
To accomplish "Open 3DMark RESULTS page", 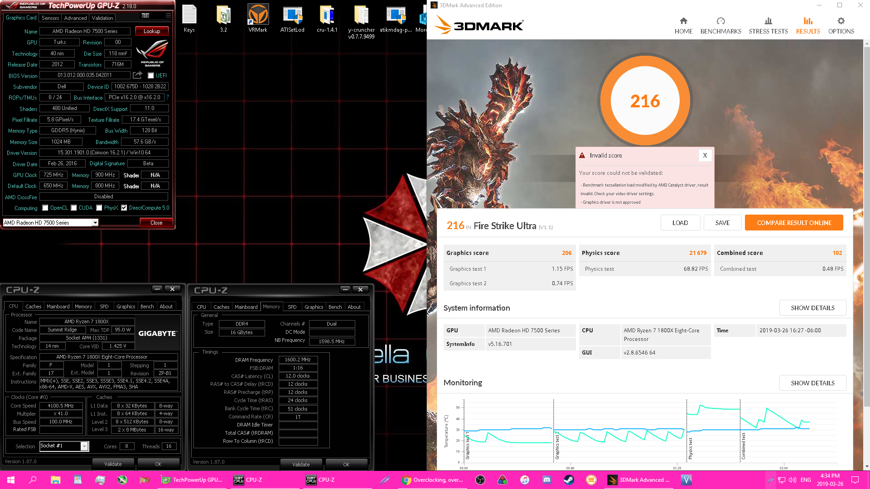I will coord(808,26).
